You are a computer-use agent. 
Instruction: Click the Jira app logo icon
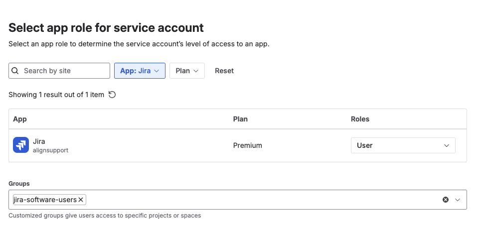21,145
